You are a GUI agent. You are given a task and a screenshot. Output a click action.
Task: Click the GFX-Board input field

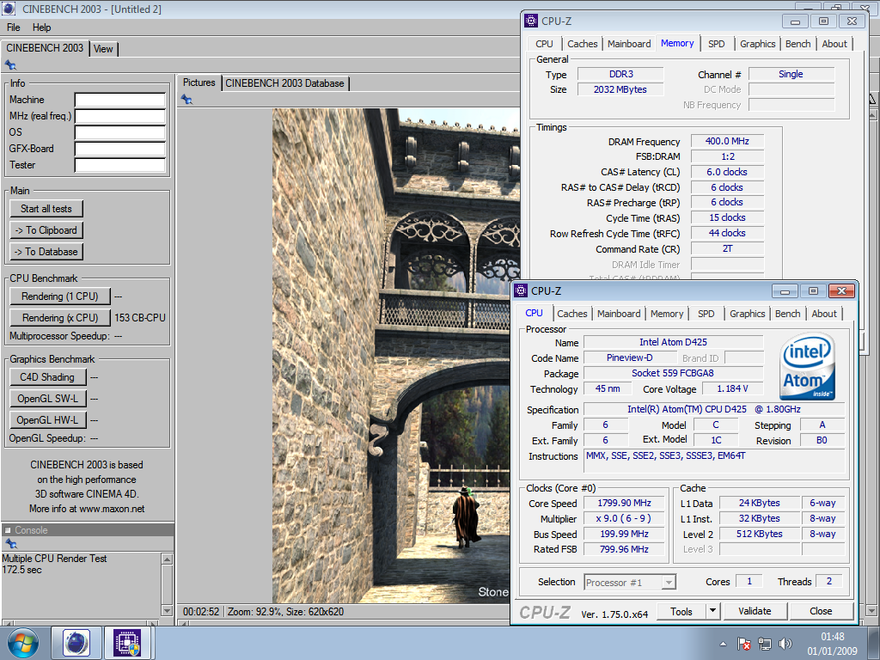(120, 149)
